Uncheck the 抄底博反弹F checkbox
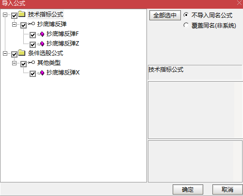This screenshot has width=243, height=196. tap(32, 35)
